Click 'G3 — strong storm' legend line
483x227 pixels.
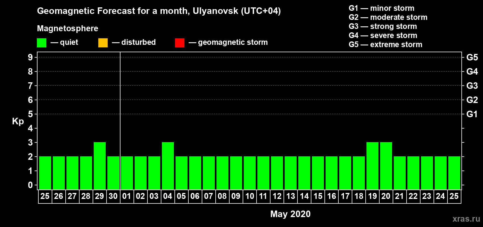click(383, 26)
